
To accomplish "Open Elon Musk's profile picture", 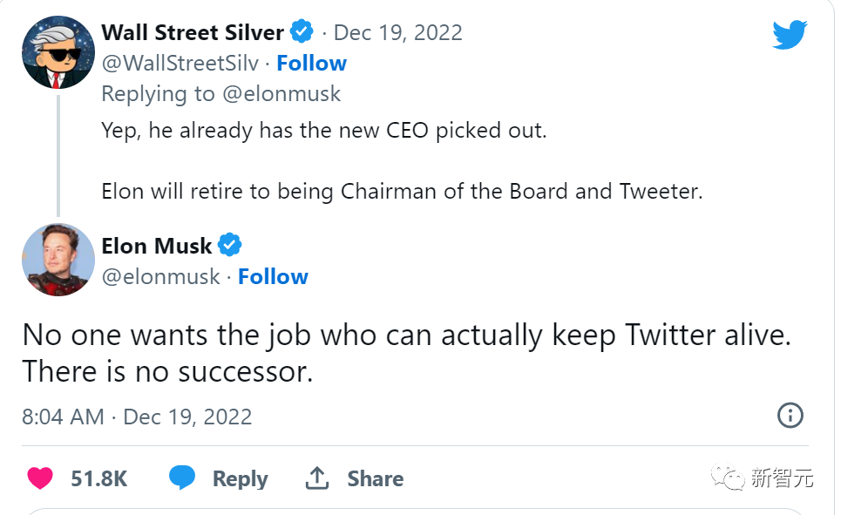I will [58, 260].
